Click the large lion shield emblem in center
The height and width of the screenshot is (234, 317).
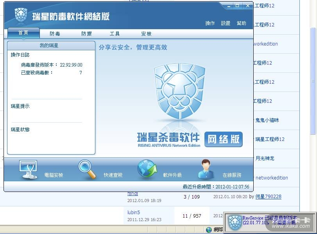pyautogui.click(x=179, y=91)
